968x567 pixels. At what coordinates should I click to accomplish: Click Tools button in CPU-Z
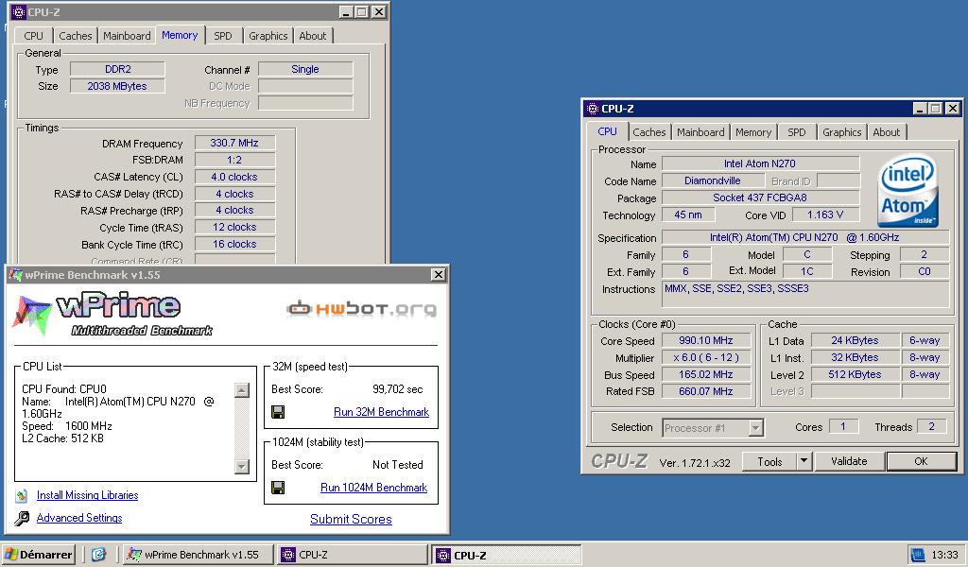769,461
